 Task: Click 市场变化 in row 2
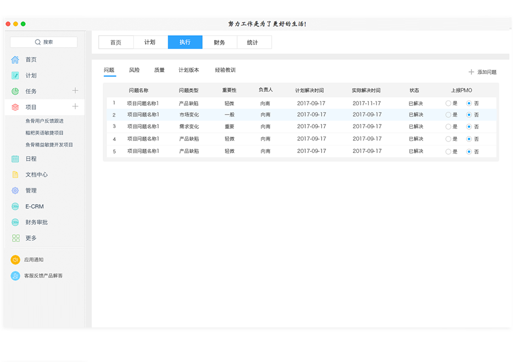coord(189,115)
